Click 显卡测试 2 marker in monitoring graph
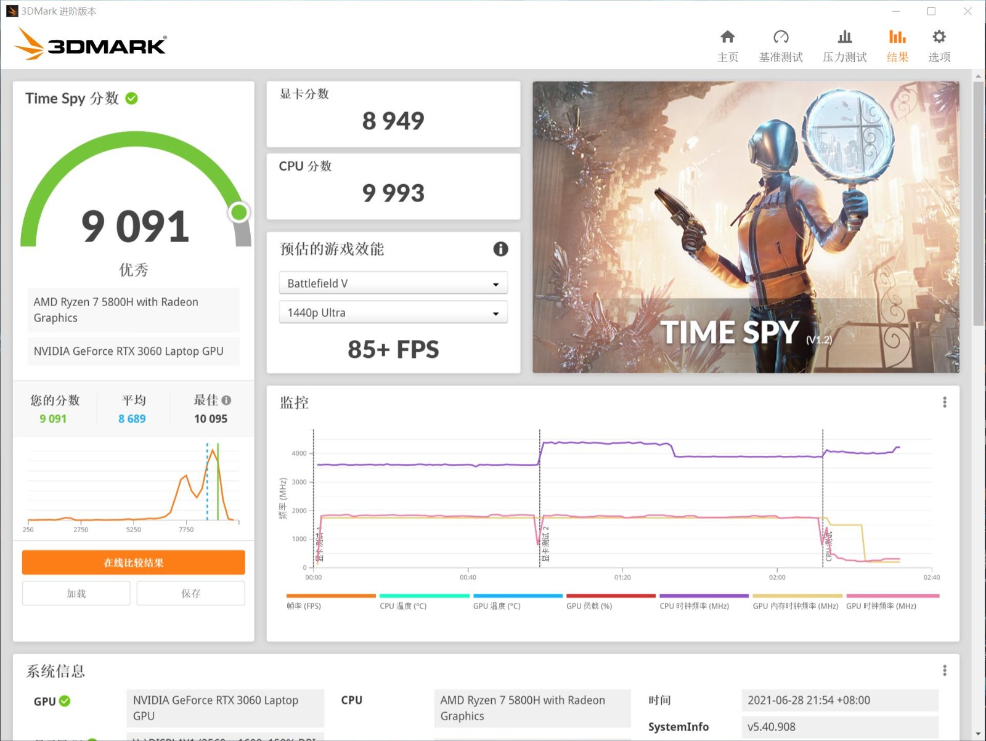This screenshot has height=741, width=986. pos(545,543)
